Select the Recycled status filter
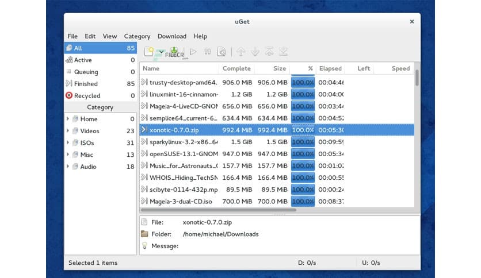The image size is (481, 278). [100, 96]
